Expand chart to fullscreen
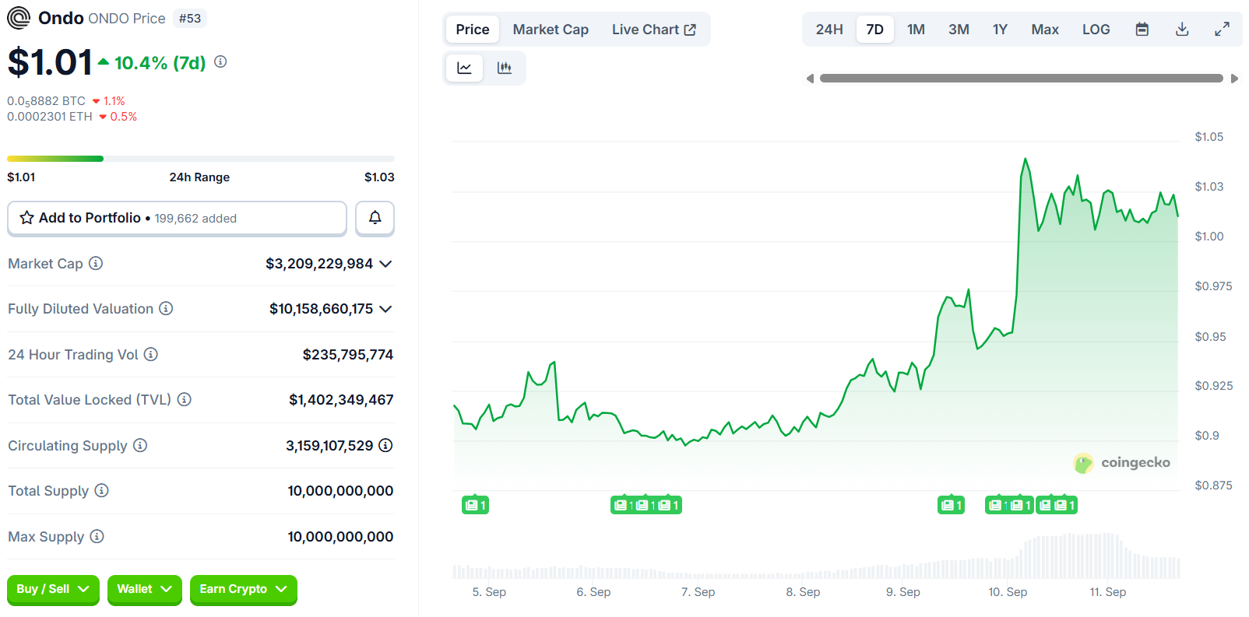 click(x=1223, y=30)
